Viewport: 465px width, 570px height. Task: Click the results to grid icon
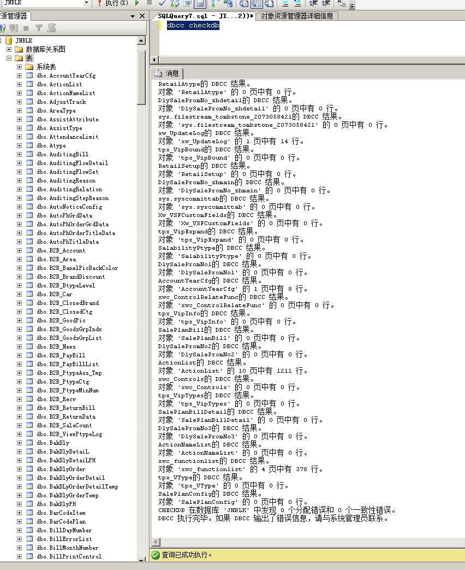257,4
